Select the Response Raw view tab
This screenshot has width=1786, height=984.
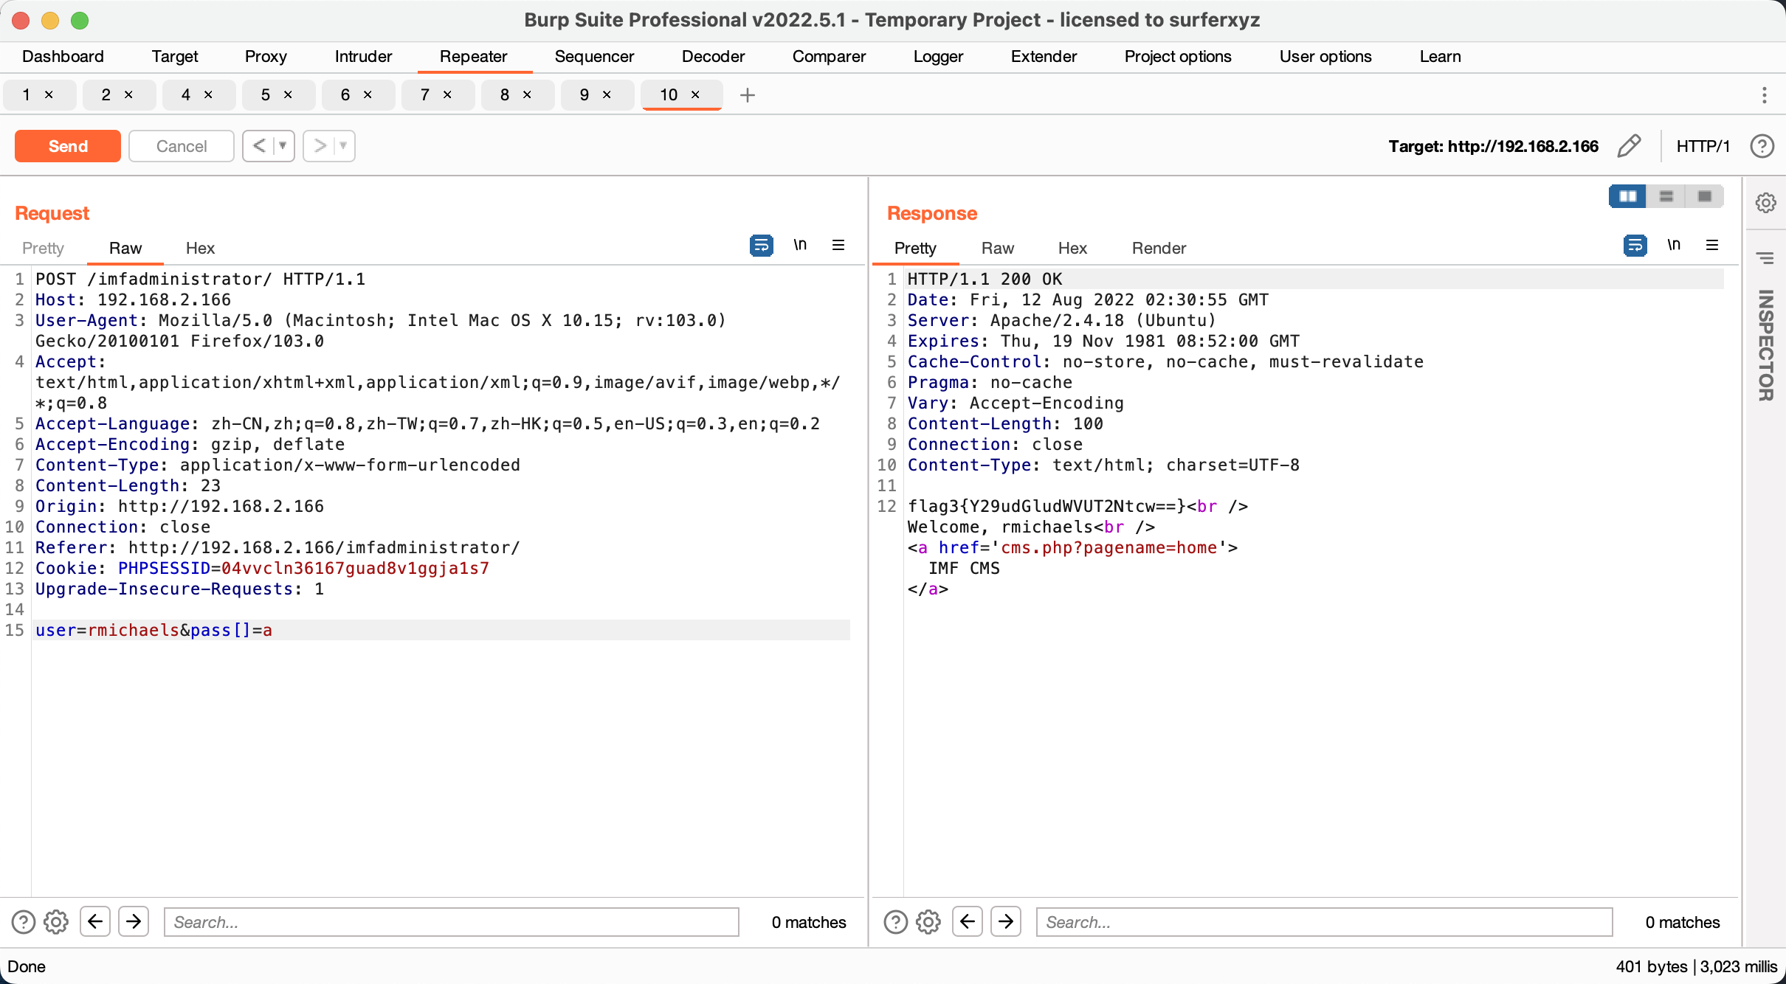(x=998, y=249)
